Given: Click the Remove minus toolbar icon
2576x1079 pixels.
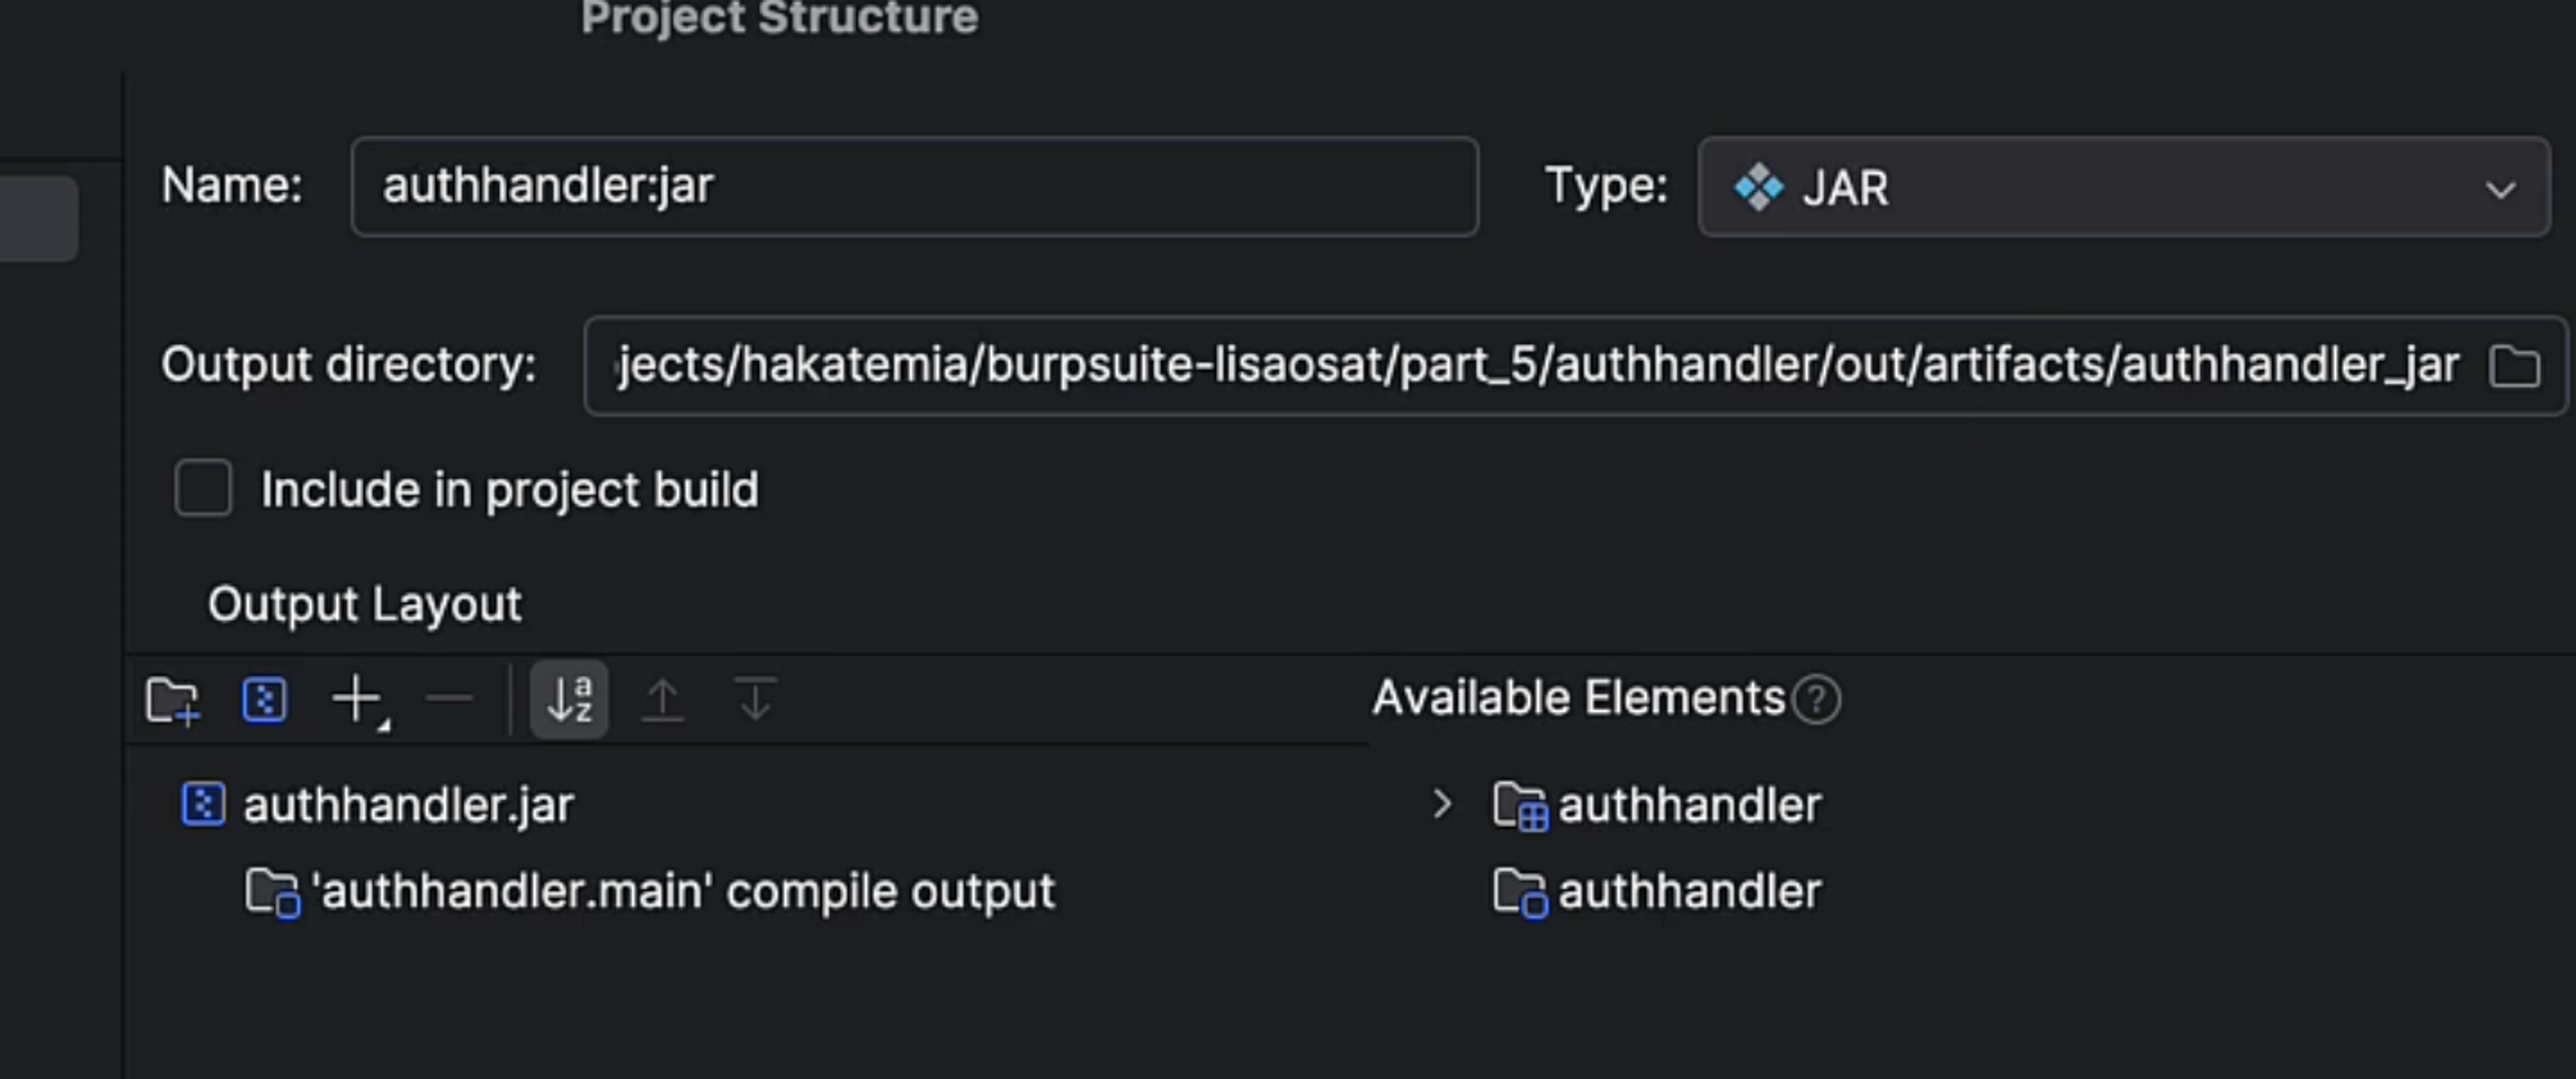Looking at the screenshot, I should click(x=449, y=699).
